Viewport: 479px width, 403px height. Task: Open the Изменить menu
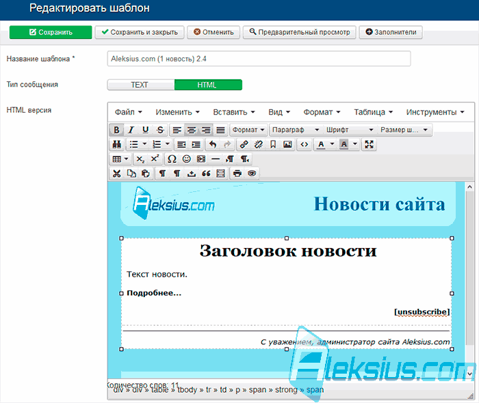click(x=177, y=112)
